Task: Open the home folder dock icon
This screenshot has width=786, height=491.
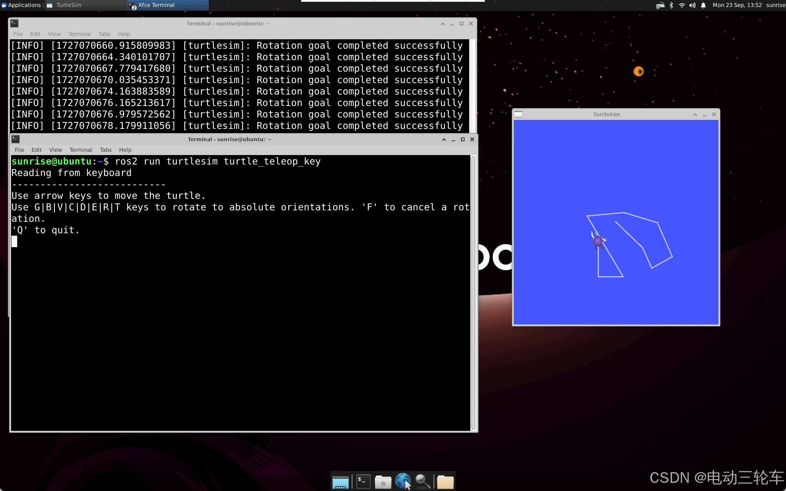Action: (383, 482)
